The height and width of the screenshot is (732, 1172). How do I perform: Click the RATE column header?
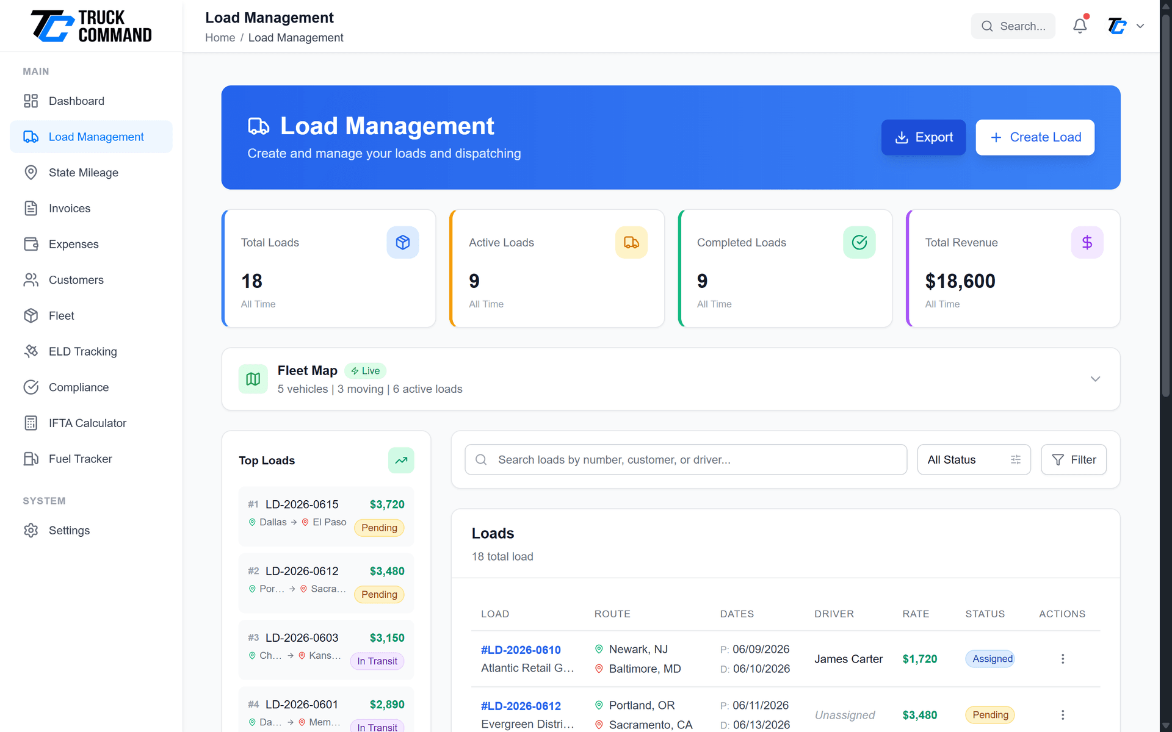click(x=916, y=614)
